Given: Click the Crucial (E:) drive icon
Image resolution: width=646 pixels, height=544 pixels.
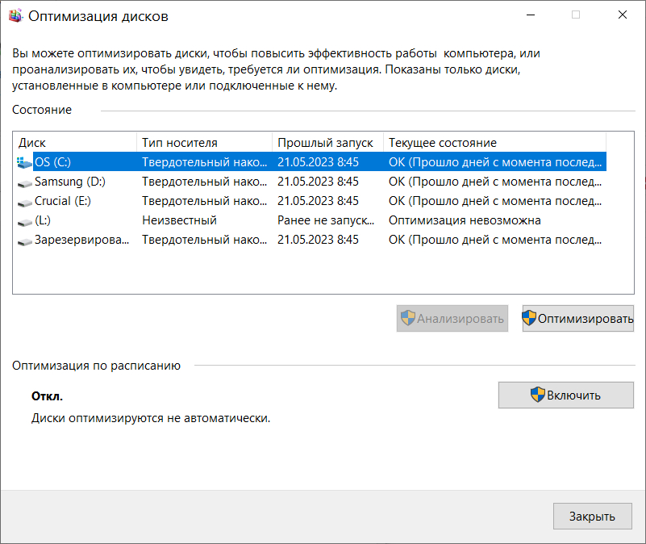Looking at the screenshot, I should pyautogui.click(x=24, y=201).
